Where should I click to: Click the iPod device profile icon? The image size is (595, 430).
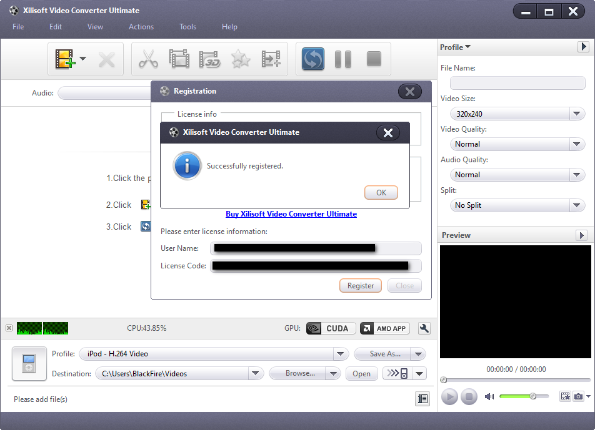click(29, 364)
